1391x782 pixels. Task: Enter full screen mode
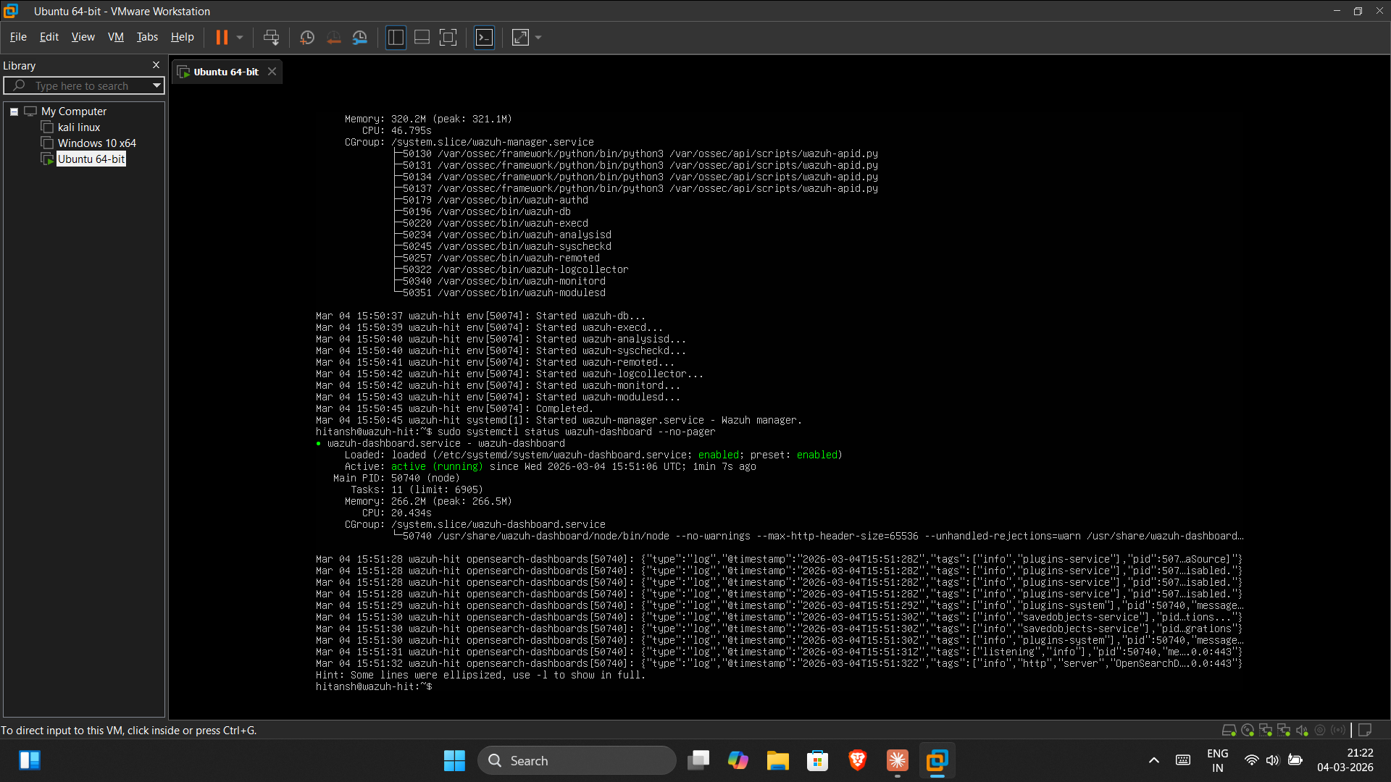448,38
